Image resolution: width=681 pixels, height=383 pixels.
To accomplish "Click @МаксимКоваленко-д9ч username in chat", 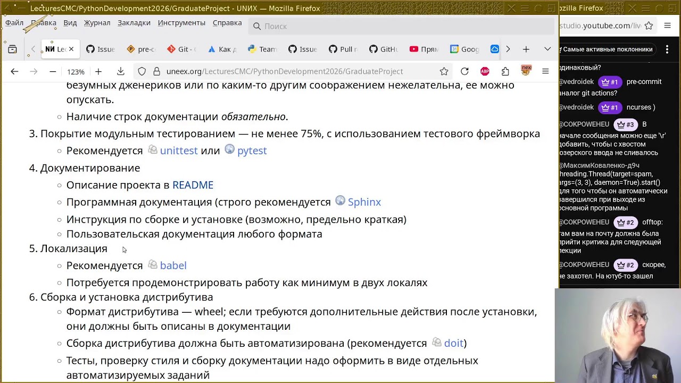I will pos(599,165).
